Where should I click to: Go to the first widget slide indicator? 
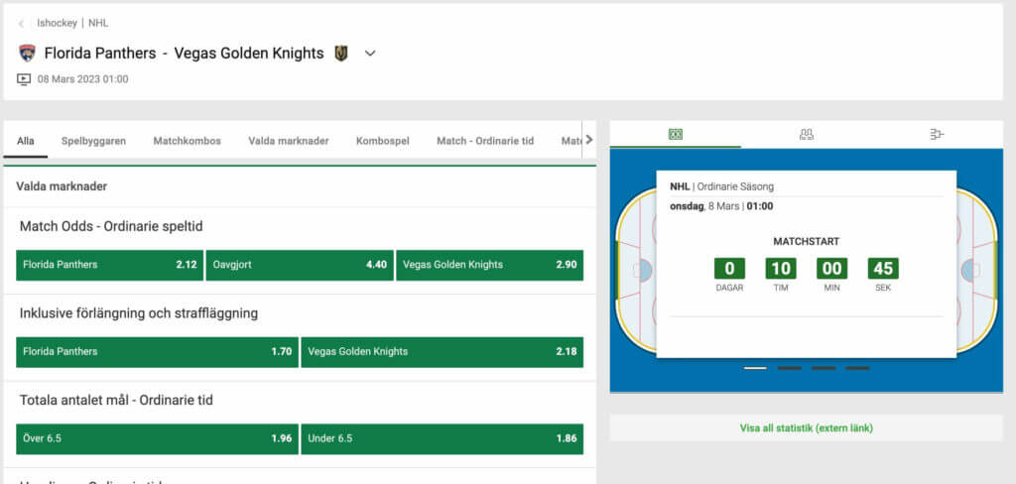click(x=755, y=368)
